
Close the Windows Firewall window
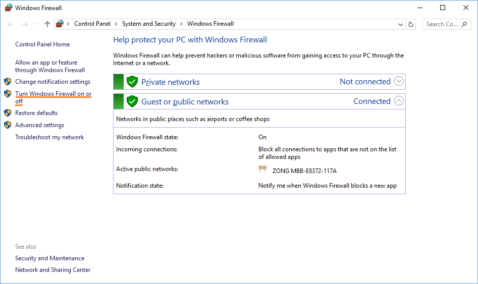coord(466,8)
